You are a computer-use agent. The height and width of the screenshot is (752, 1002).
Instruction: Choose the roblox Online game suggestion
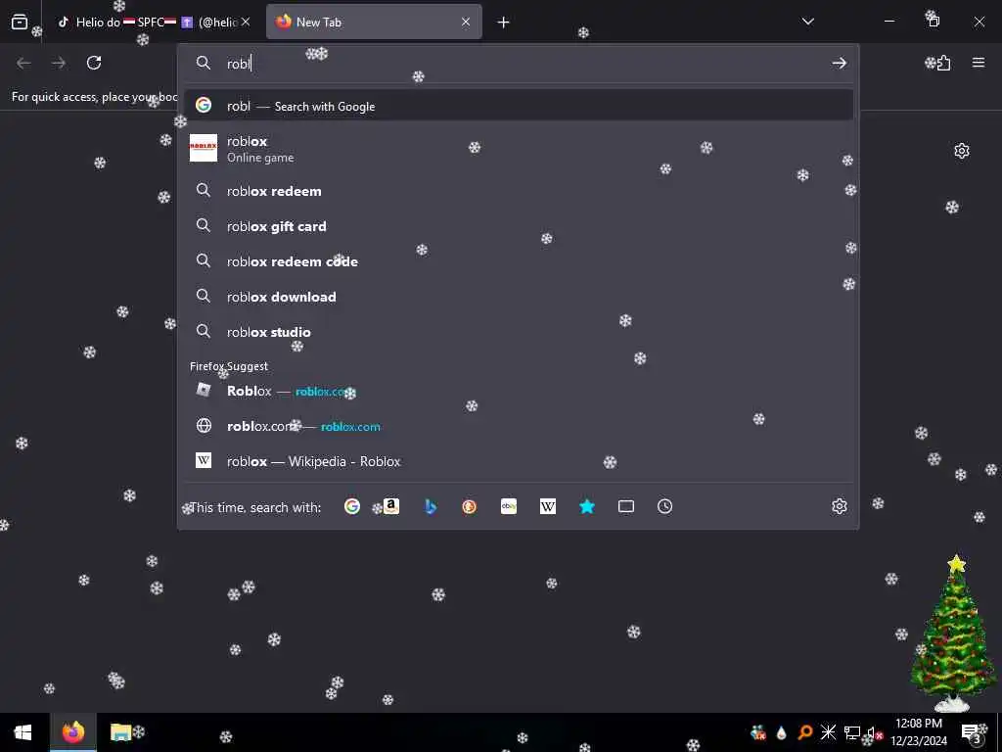point(519,149)
